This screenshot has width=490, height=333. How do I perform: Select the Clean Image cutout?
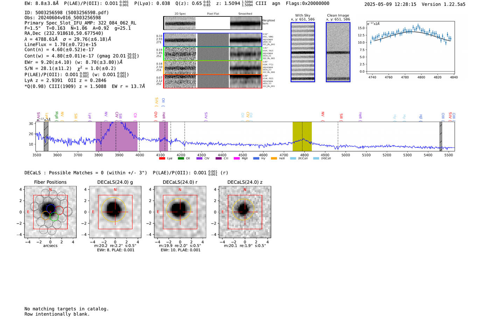click(x=338, y=52)
